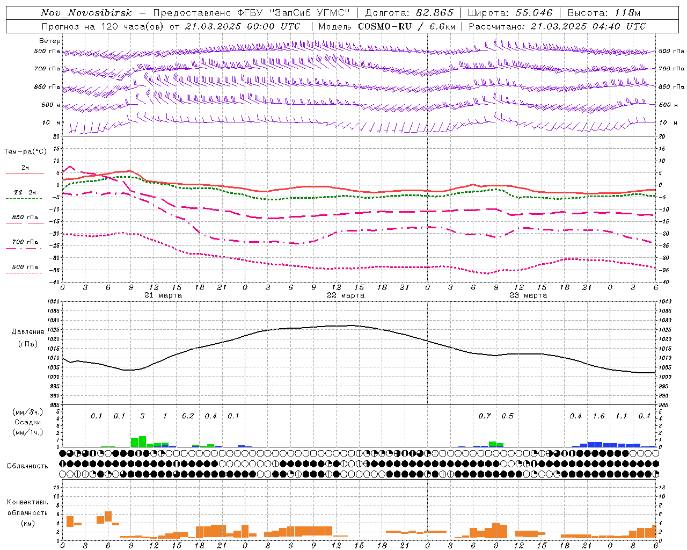Click the precipitation amount 1.1
687x550 pixels.
click(621, 416)
